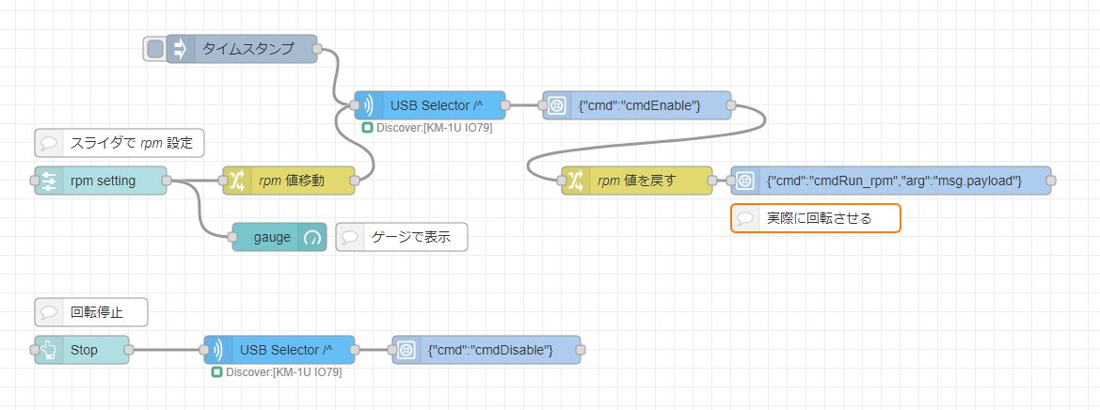
Task: Click wire from rpm setting to gauge
Action: point(199,208)
